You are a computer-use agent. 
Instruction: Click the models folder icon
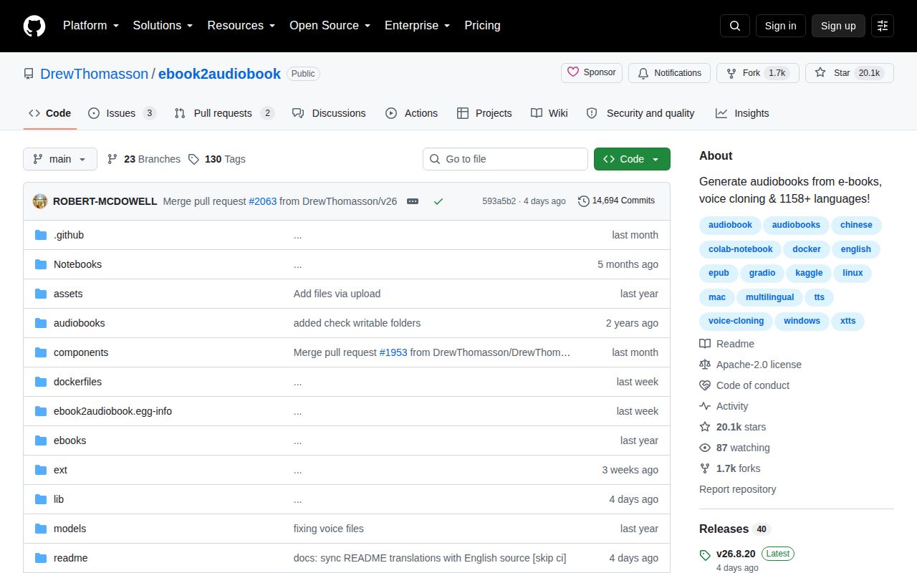coord(41,529)
